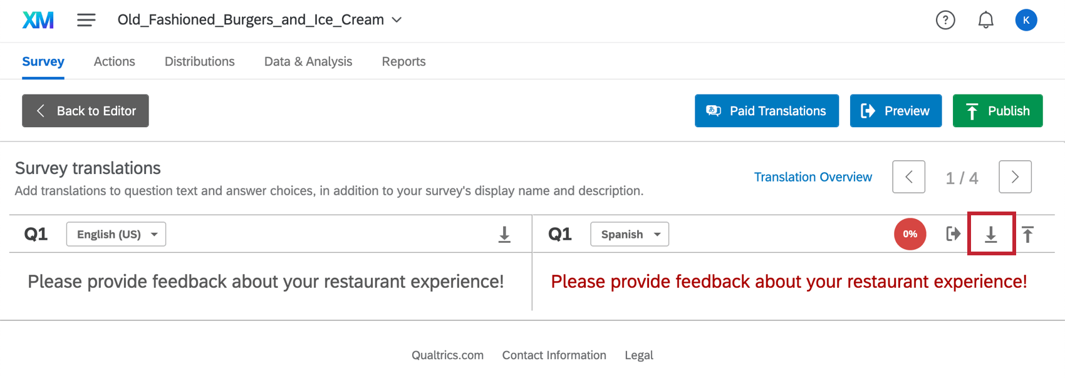Click the Back to Editor button
1065x378 pixels.
pos(85,111)
